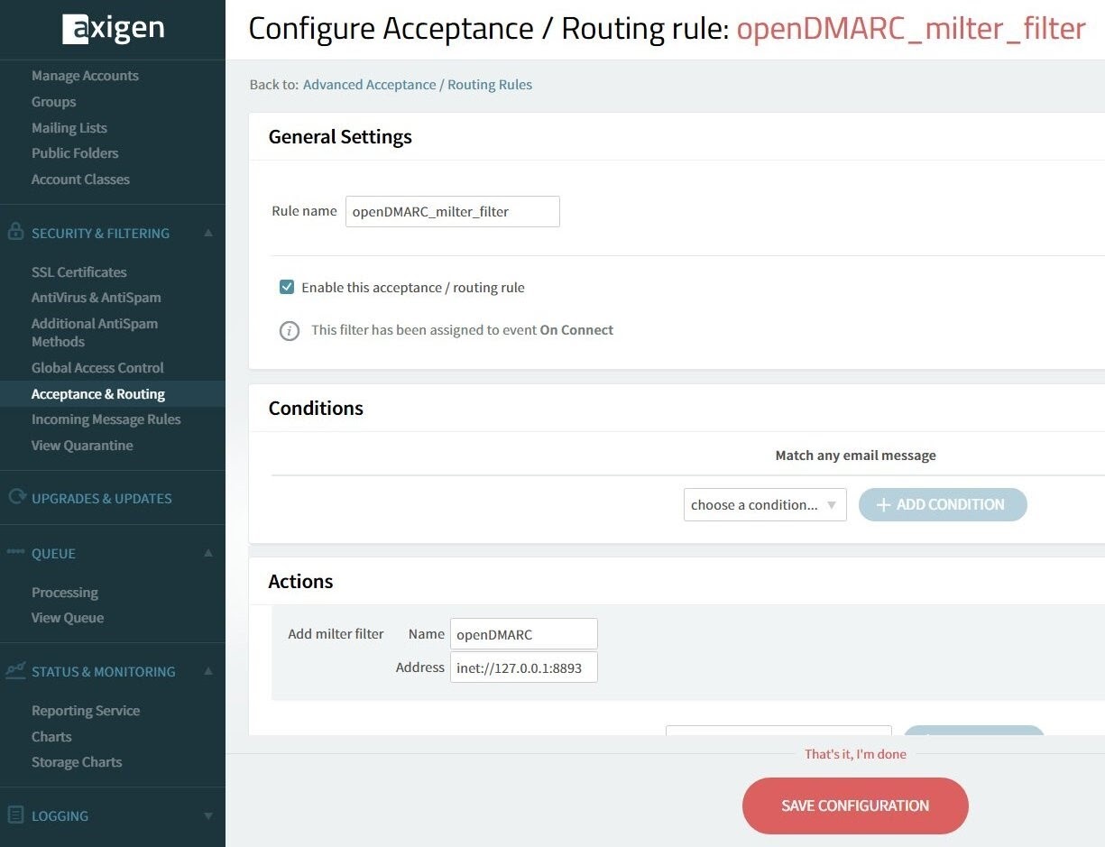Click the Queue section dots icon
This screenshot has height=847, width=1105.
(x=15, y=552)
